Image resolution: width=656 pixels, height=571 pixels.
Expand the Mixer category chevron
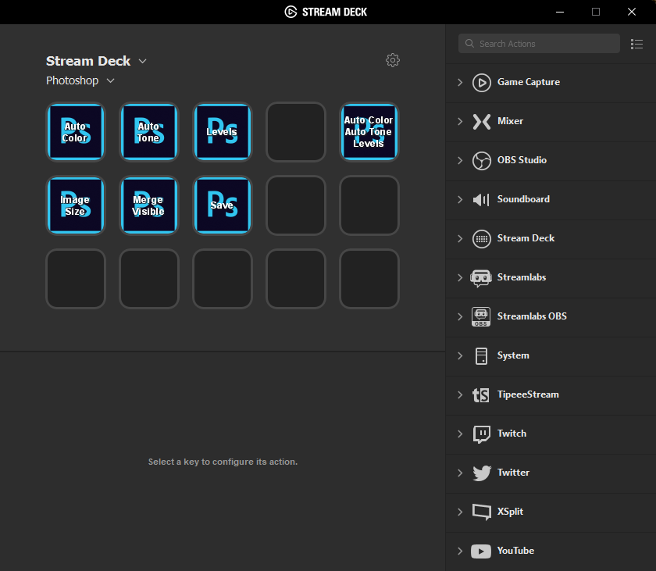(x=460, y=121)
